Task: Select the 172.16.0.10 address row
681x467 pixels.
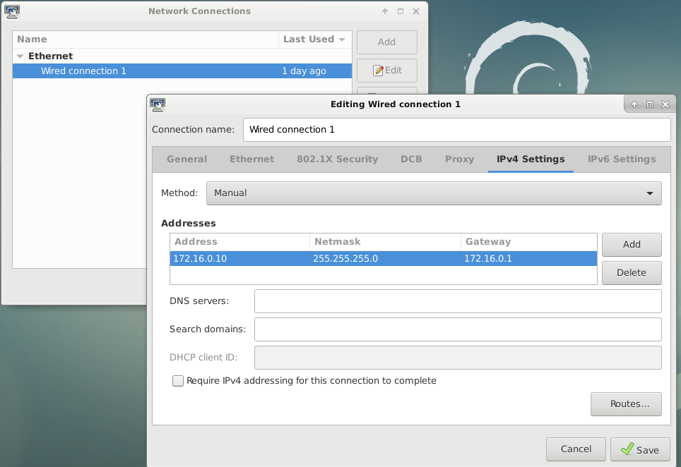Action: [x=240, y=259]
